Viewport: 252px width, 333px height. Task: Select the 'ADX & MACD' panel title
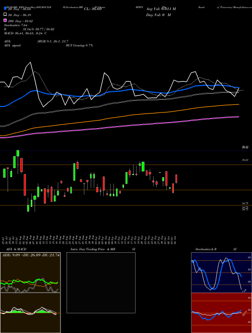pos(16,249)
